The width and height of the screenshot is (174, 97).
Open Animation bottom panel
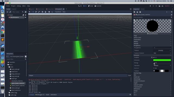pyautogui.click(x=54, y=95)
